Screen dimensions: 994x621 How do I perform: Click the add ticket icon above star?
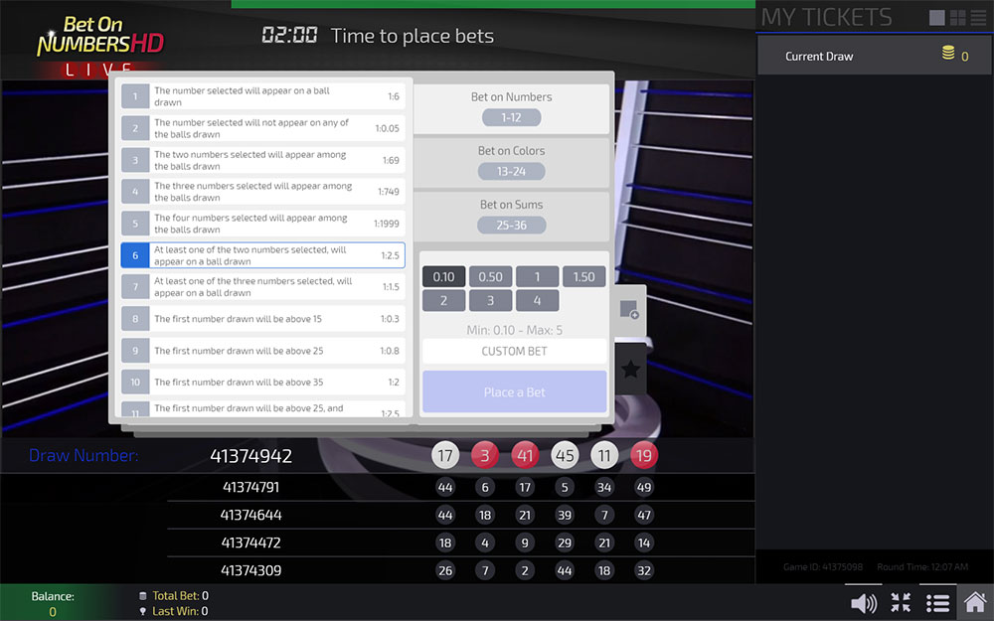pyautogui.click(x=630, y=310)
